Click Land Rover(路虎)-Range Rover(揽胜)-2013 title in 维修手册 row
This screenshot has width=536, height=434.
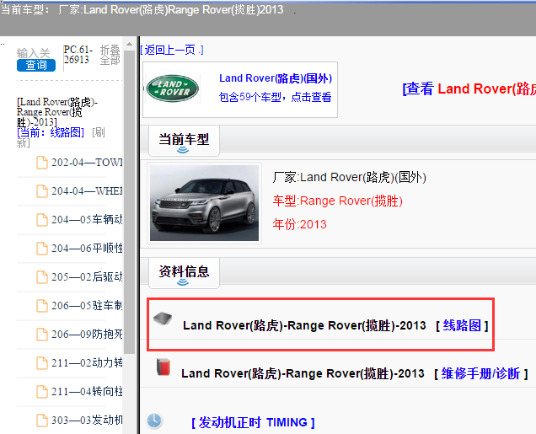point(303,373)
